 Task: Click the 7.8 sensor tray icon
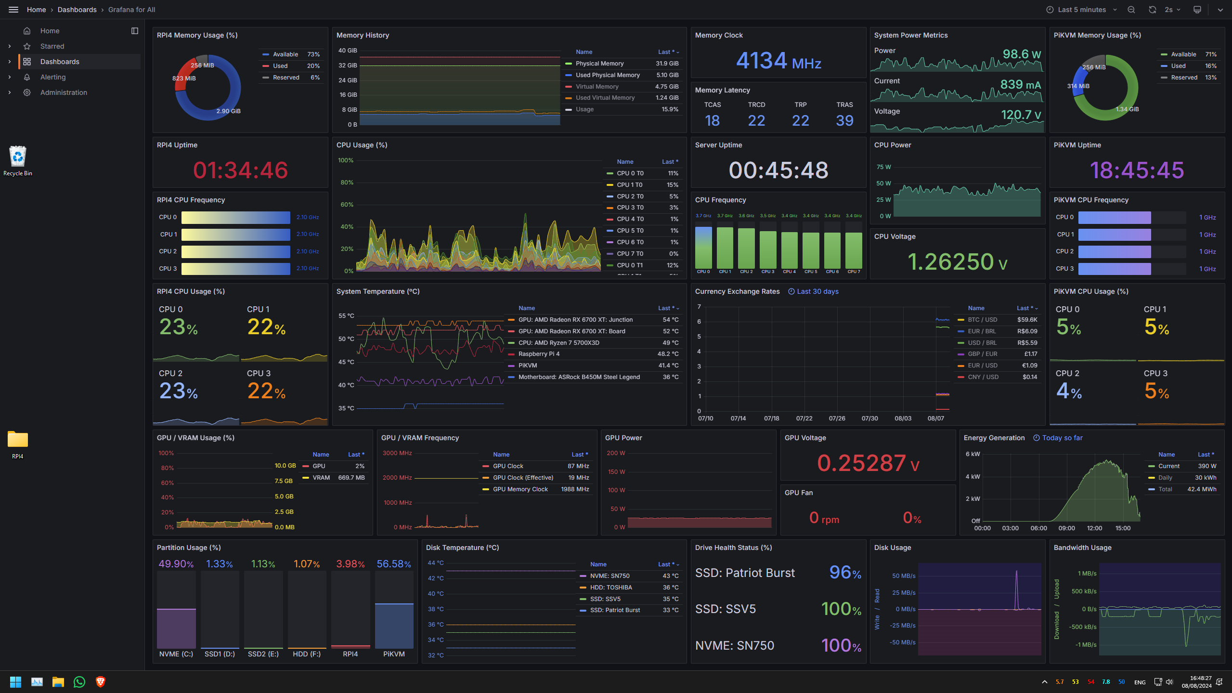[x=1106, y=682]
